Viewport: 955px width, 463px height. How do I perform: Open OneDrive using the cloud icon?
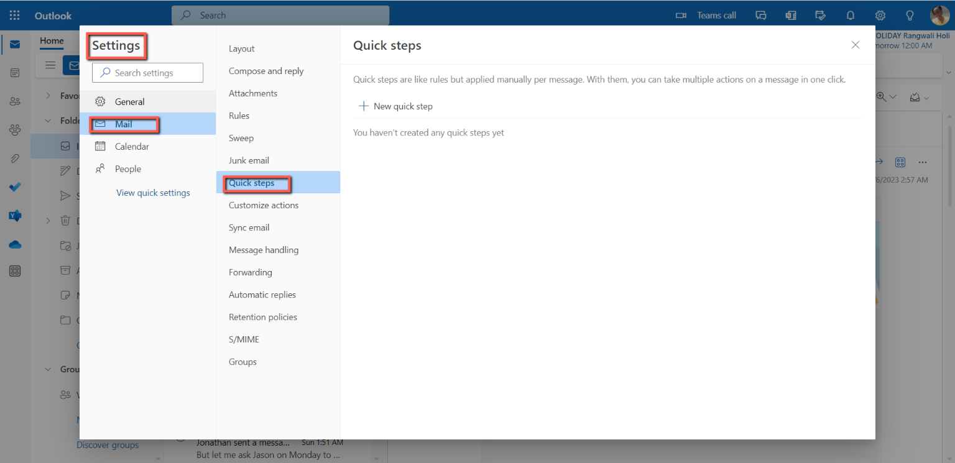point(14,244)
